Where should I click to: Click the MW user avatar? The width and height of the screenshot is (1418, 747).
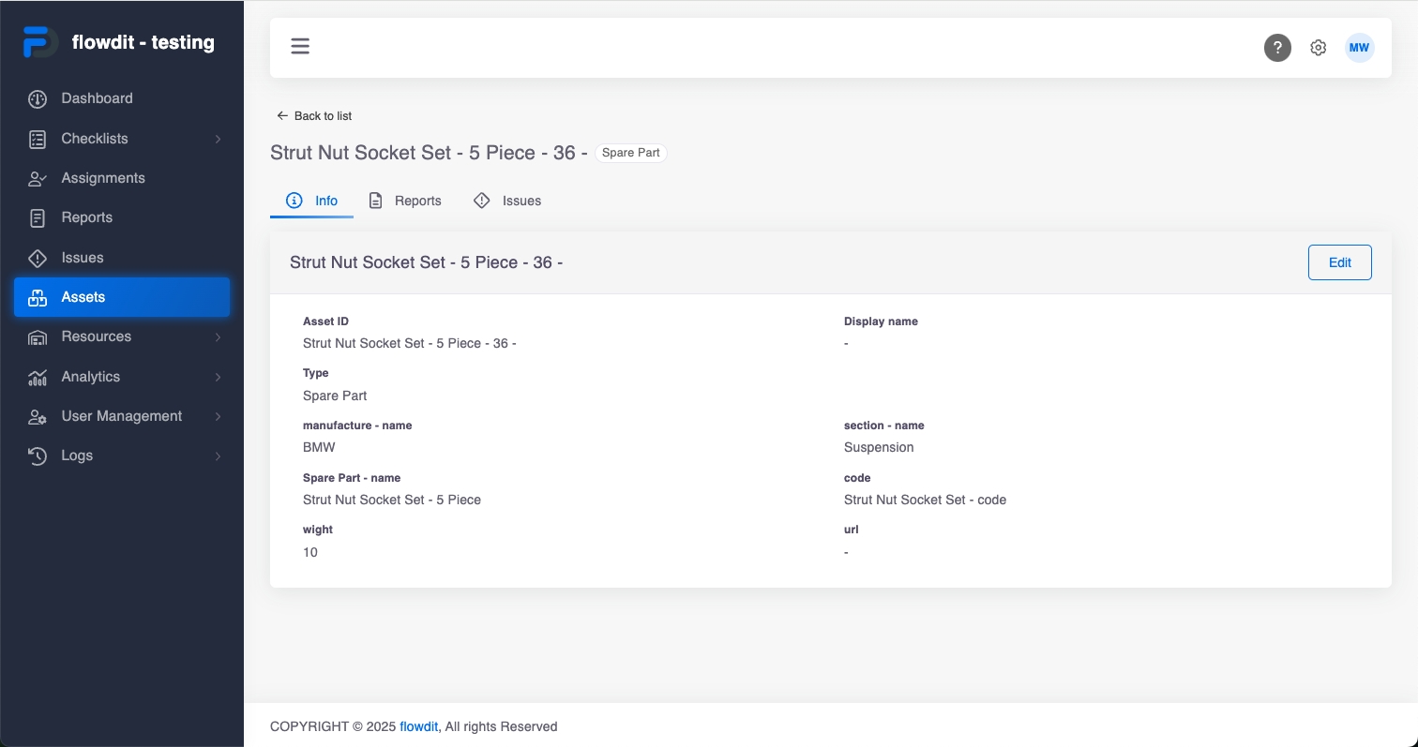tap(1359, 48)
